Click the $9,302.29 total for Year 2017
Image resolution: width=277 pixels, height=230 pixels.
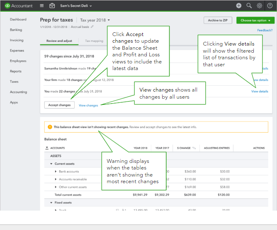point(162,195)
